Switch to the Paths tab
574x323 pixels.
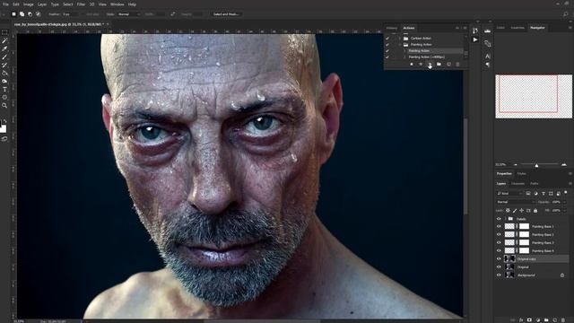coord(535,183)
